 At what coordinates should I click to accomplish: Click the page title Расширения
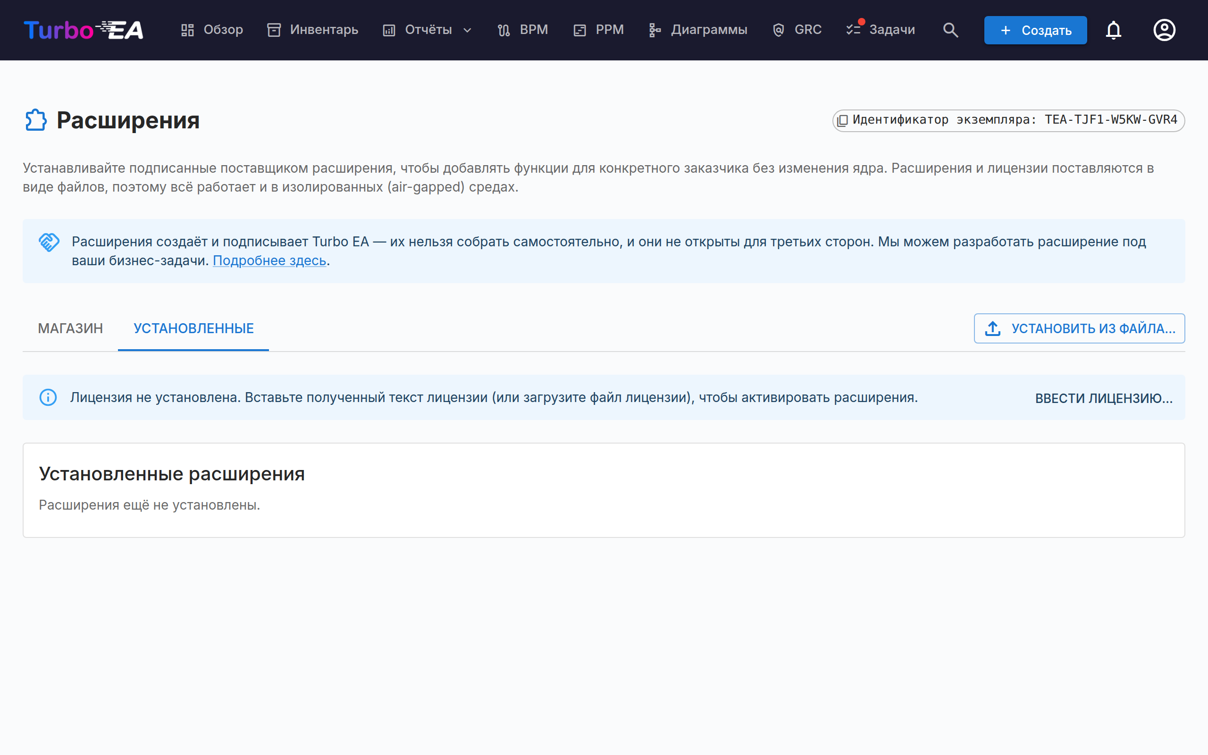tap(128, 120)
